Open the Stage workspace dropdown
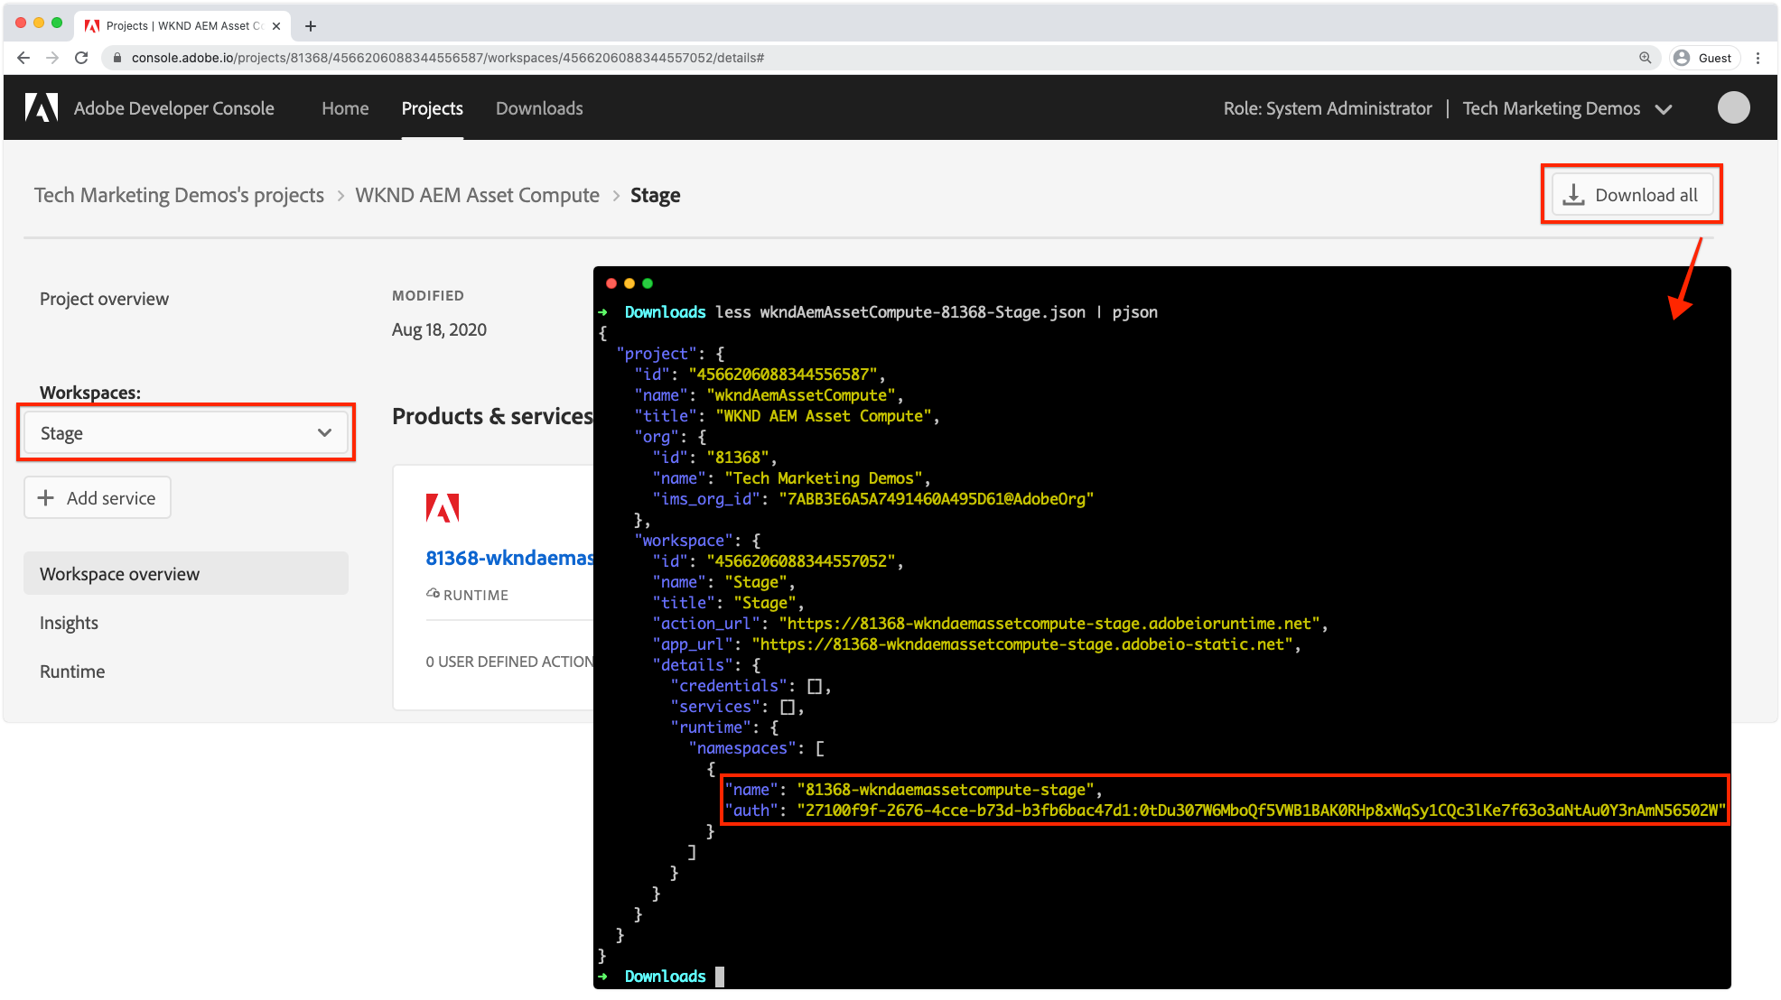The height and width of the screenshot is (1000, 1781). click(186, 433)
